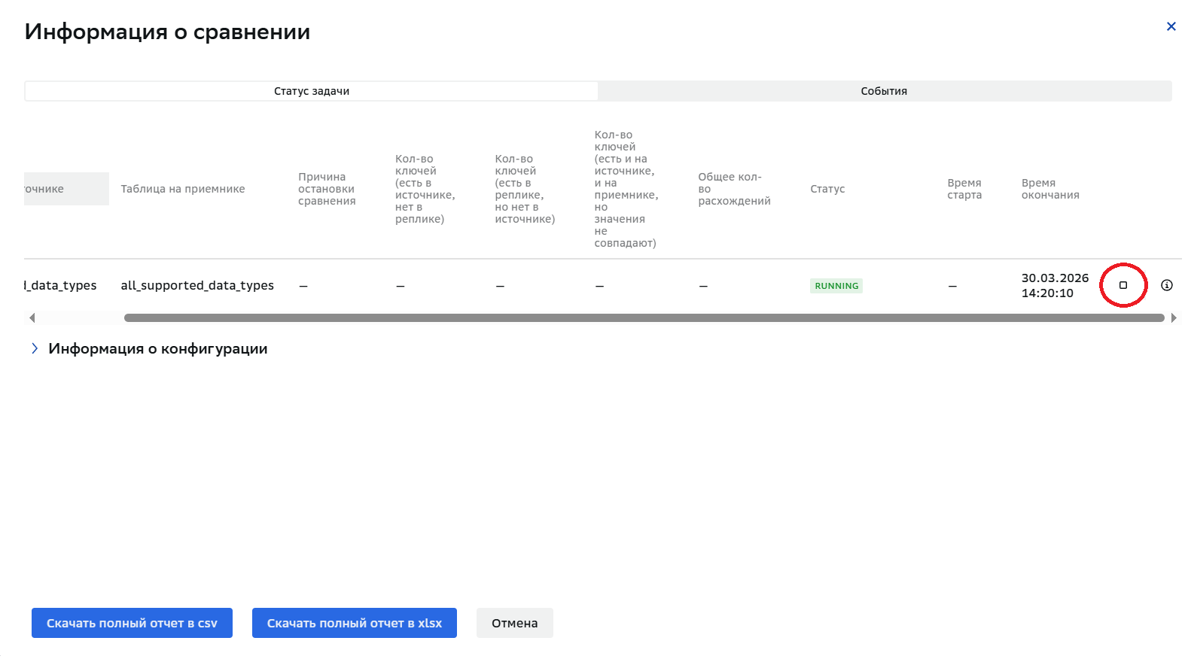
Task: Stop the running comparison with the square icon
Action: tap(1123, 285)
